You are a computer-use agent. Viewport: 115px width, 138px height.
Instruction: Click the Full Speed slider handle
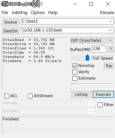pos(88,57)
